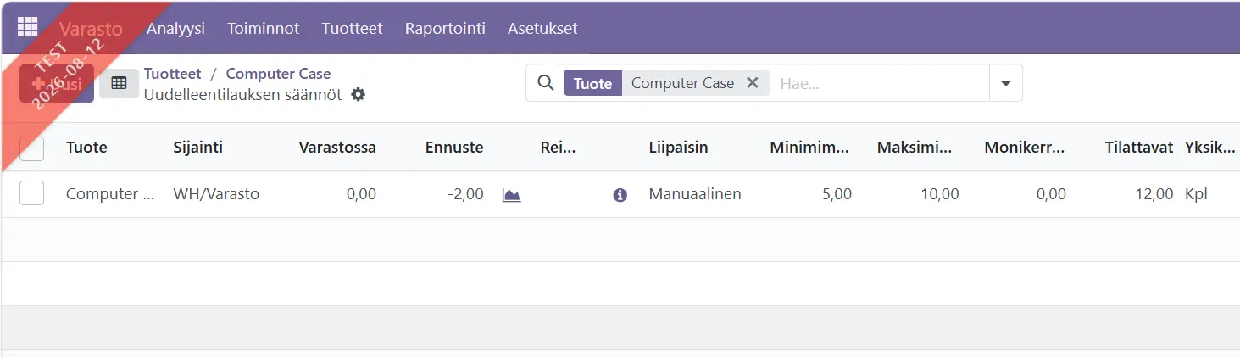Image resolution: width=1240 pixels, height=357 pixels.
Task: Expand the search options dropdown arrow
Action: tap(1006, 83)
